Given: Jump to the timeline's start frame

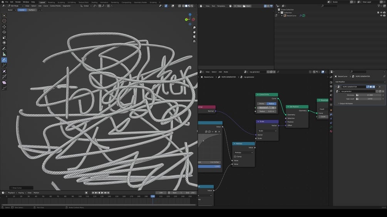Looking at the screenshot, I should pyautogui.click(x=93, y=193).
